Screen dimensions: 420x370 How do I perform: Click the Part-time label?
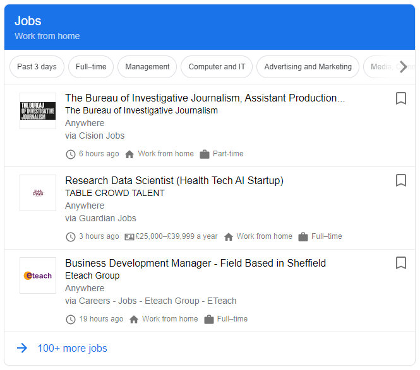tap(228, 154)
